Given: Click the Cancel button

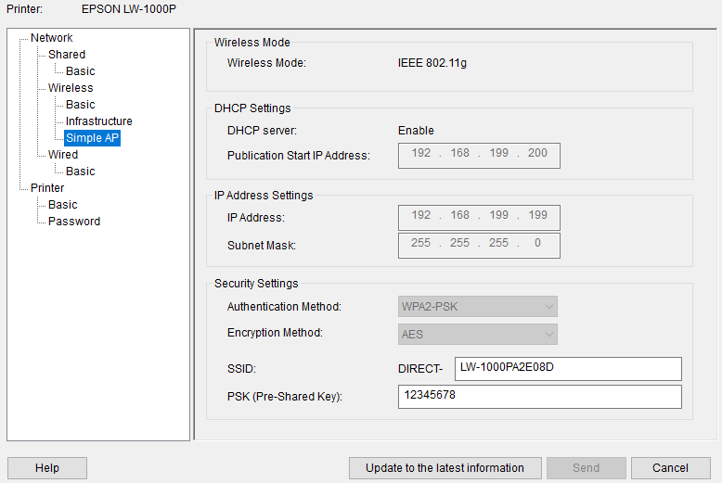Looking at the screenshot, I should 670,468.
